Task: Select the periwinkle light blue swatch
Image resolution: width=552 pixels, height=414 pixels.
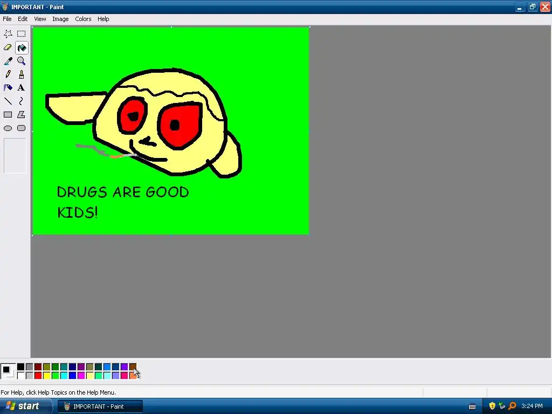Action: 116,376
